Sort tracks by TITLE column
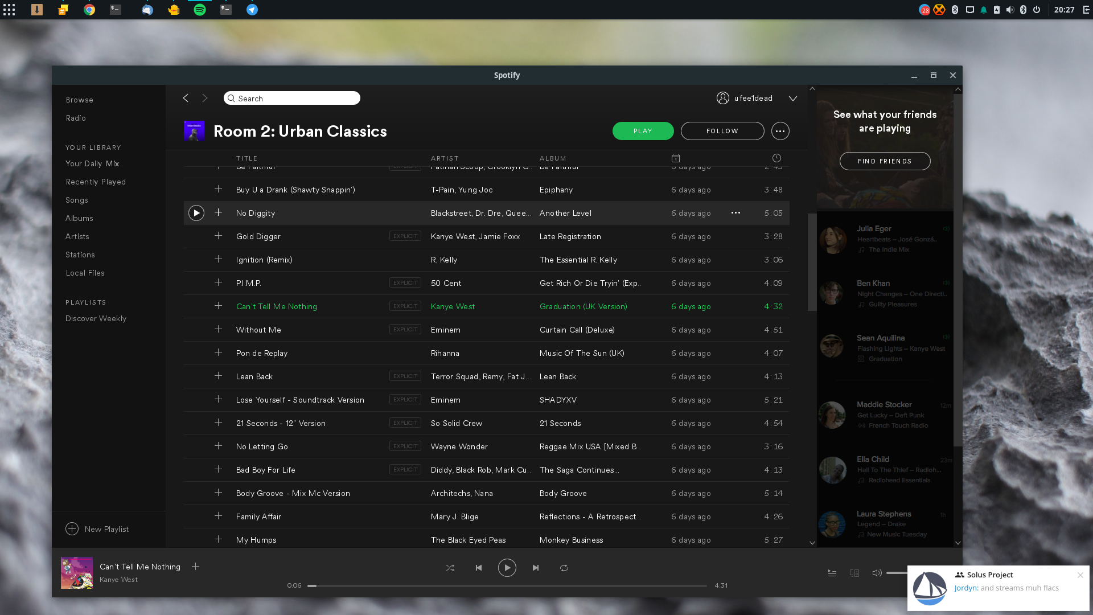The width and height of the screenshot is (1093, 615). [247, 158]
